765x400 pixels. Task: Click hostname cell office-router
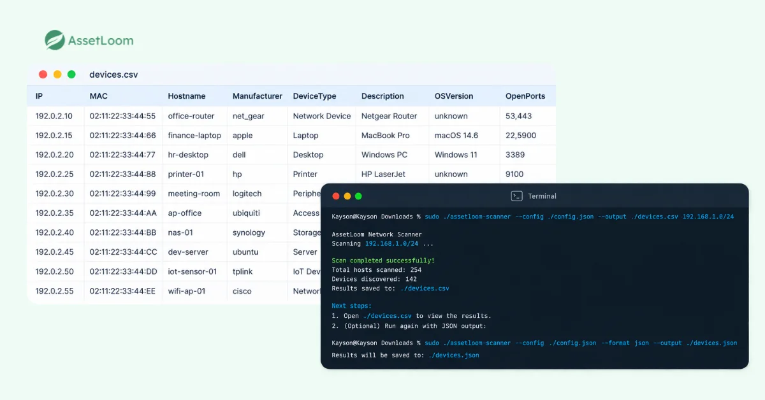(191, 116)
